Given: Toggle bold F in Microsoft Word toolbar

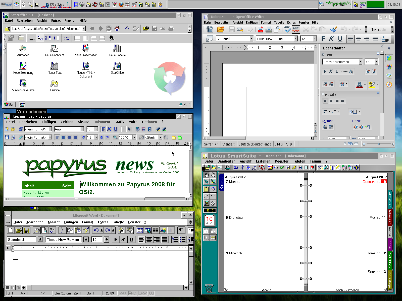Looking at the screenshot, I should (116, 240).
